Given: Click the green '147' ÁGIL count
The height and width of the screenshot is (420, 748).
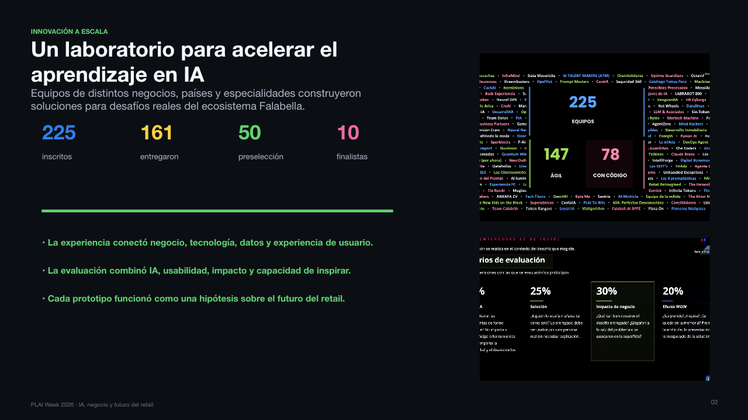Looking at the screenshot, I should [556, 154].
